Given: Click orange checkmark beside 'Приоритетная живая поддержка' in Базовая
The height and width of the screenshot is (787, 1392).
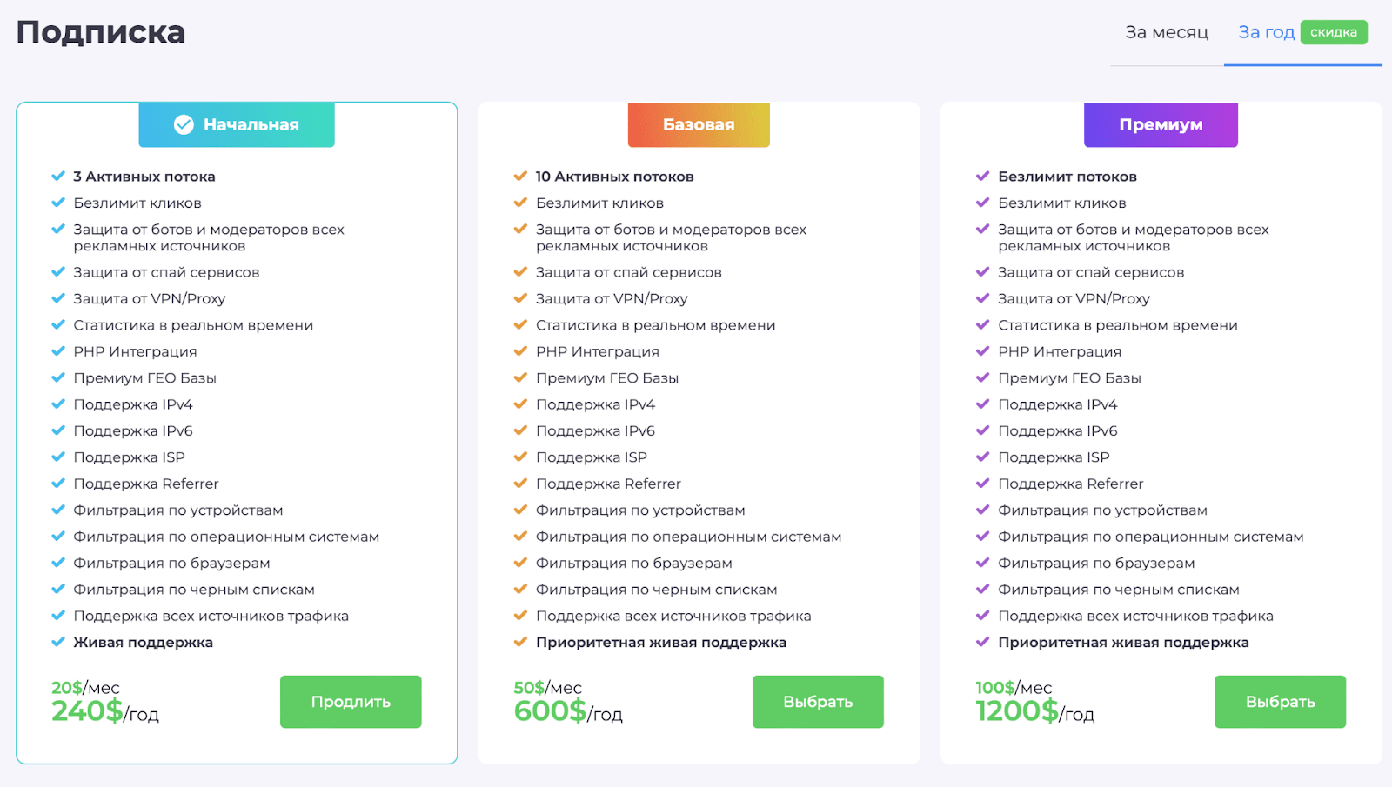Looking at the screenshot, I should coord(520,643).
